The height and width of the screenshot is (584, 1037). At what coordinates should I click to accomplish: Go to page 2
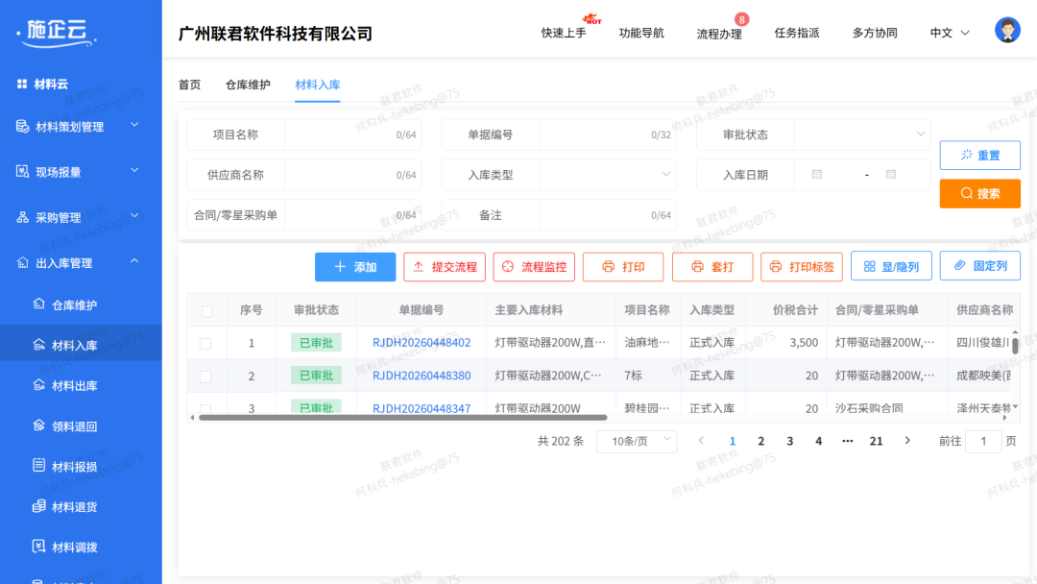pyautogui.click(x=760, y=441)
